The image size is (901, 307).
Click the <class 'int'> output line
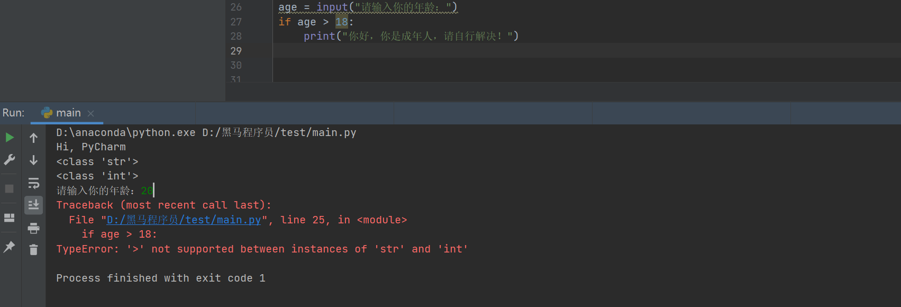click(97, 176)
